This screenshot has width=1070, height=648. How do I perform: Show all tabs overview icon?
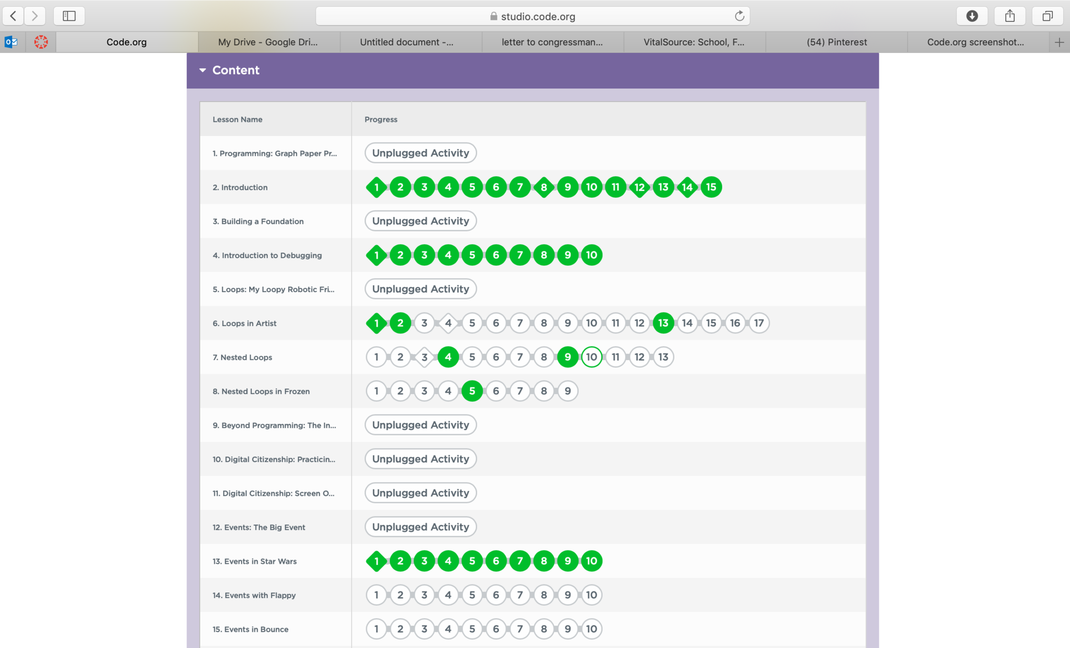coord(1047,16)
